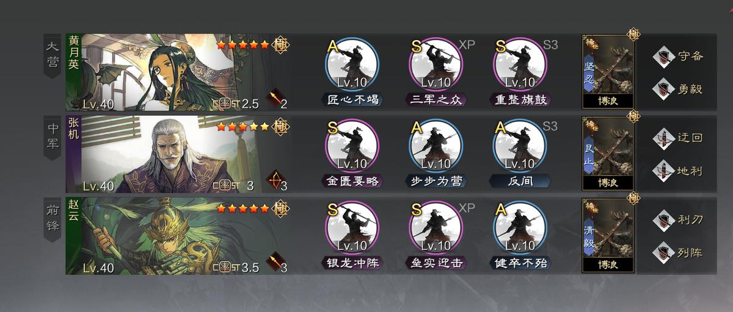Select the 中军 position tab
The width and height of the screenshot is (733, 312).
pyautogui.click(x=53, y=138)
